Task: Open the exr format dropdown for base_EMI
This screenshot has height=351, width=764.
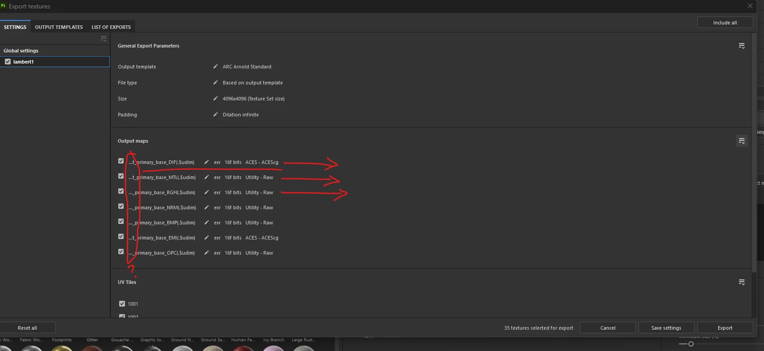Action: tap(217, 238)
